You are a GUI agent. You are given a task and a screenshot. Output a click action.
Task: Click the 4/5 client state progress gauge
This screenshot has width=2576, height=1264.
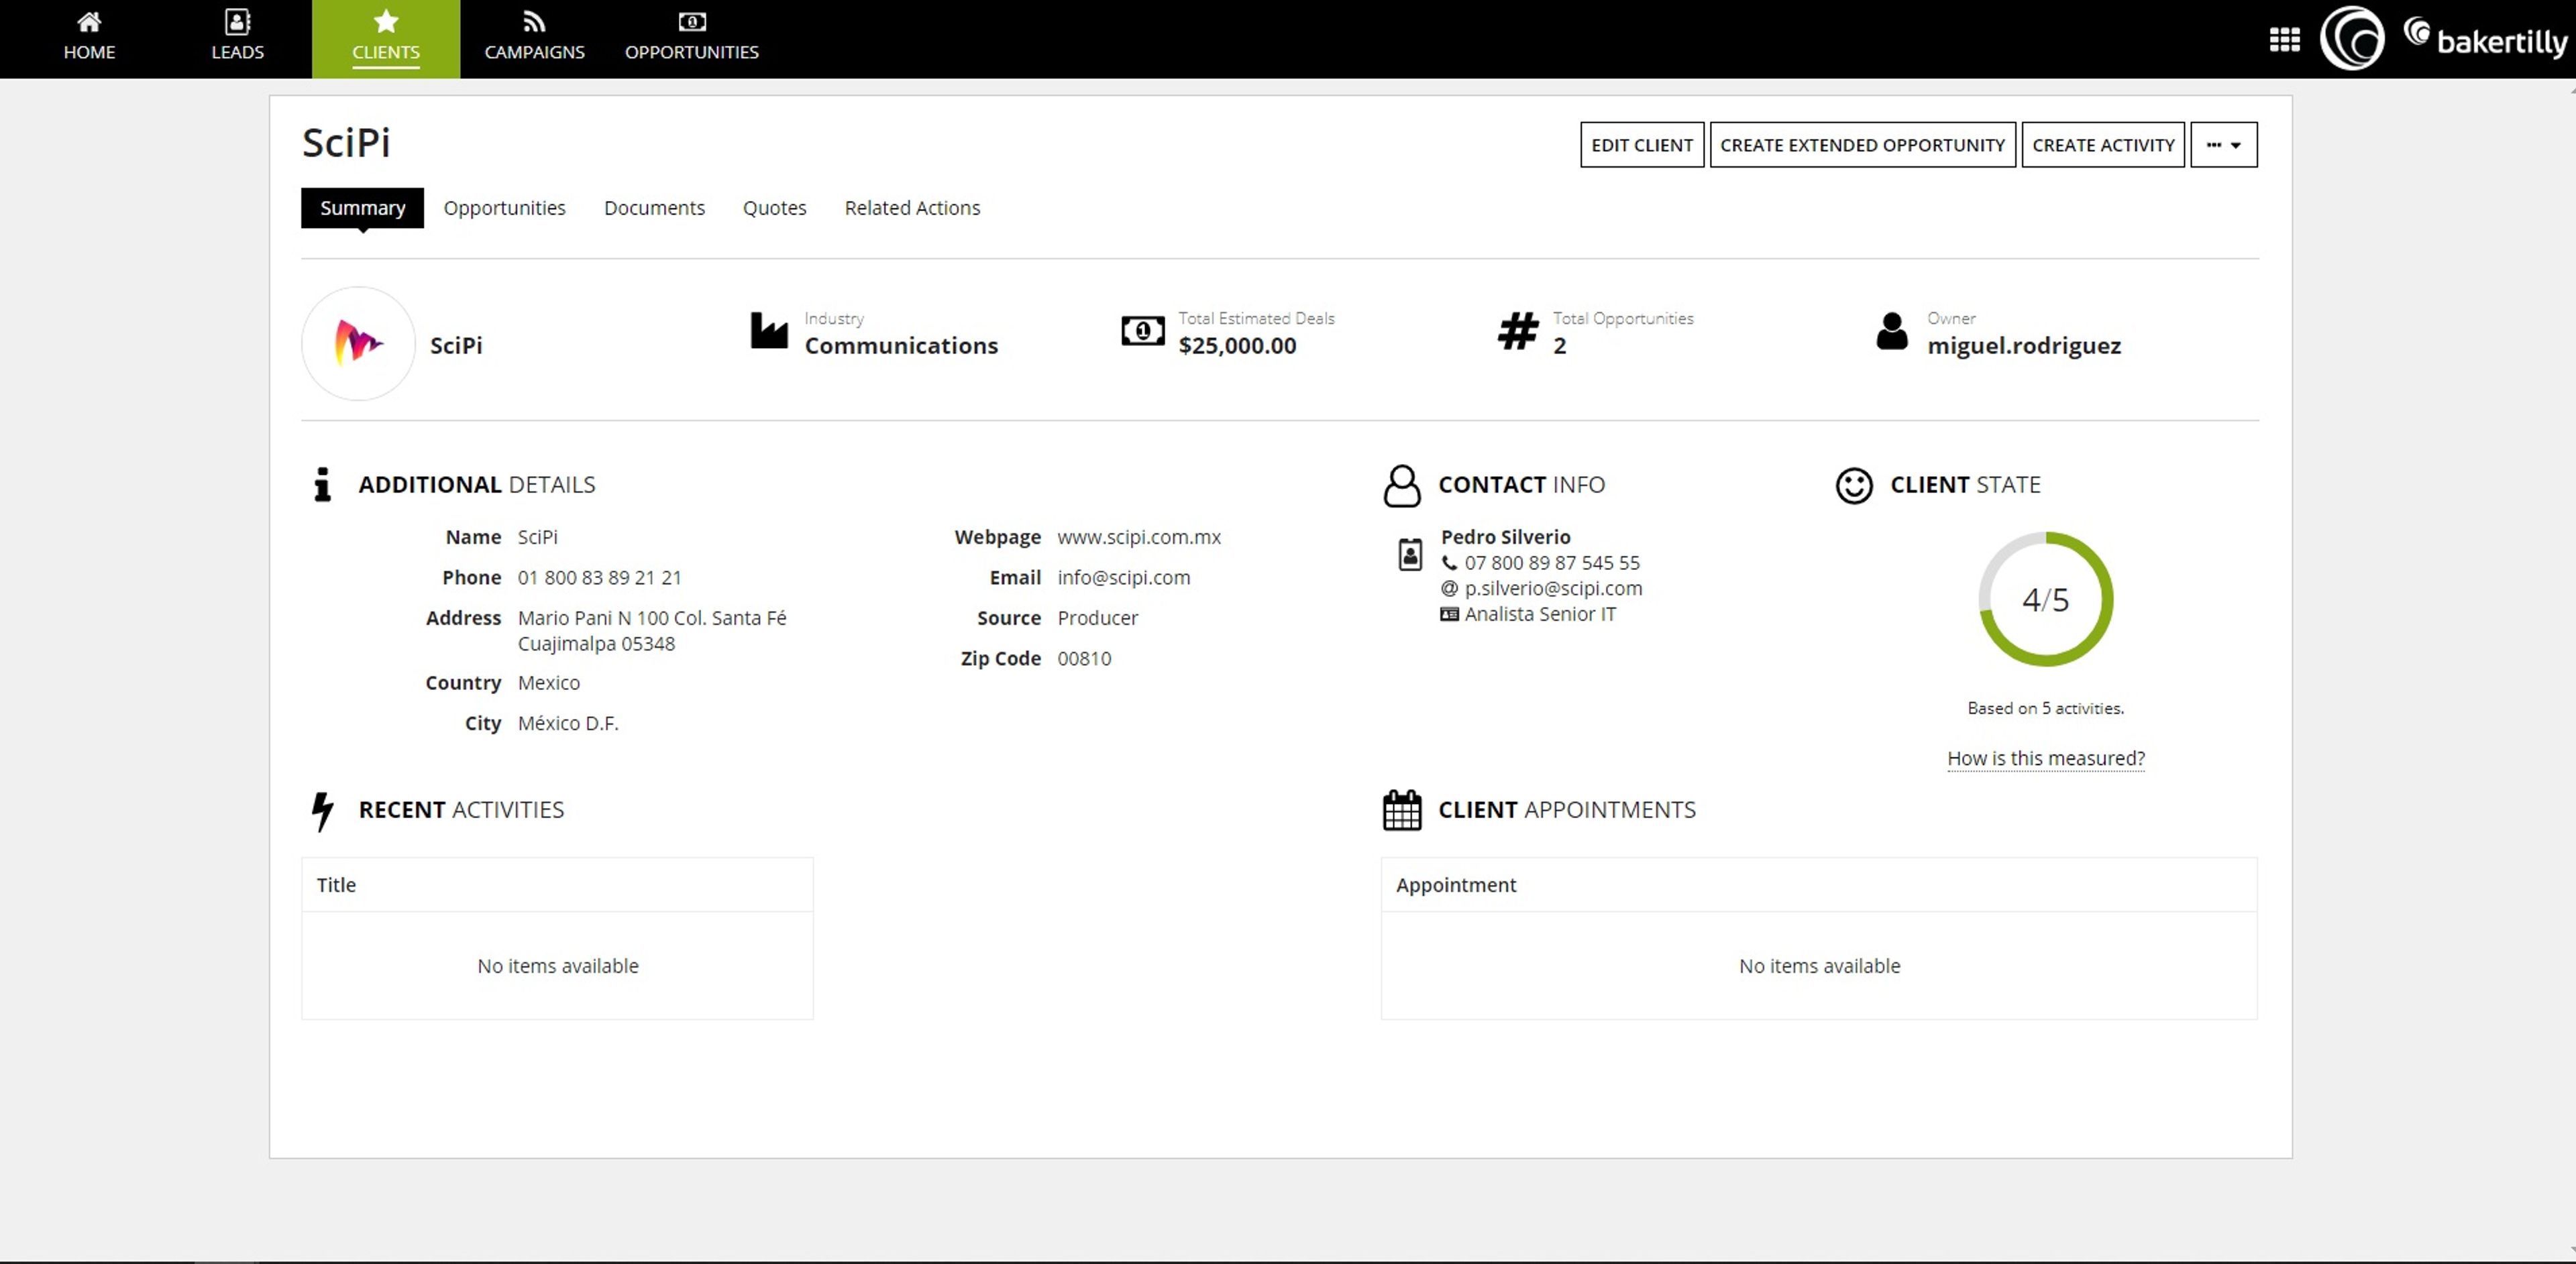click(2045, 599)
